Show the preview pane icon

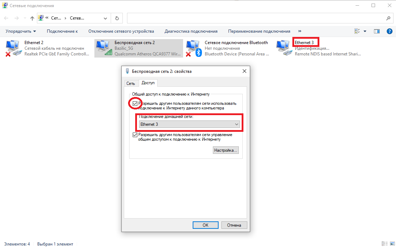(377, 31)
